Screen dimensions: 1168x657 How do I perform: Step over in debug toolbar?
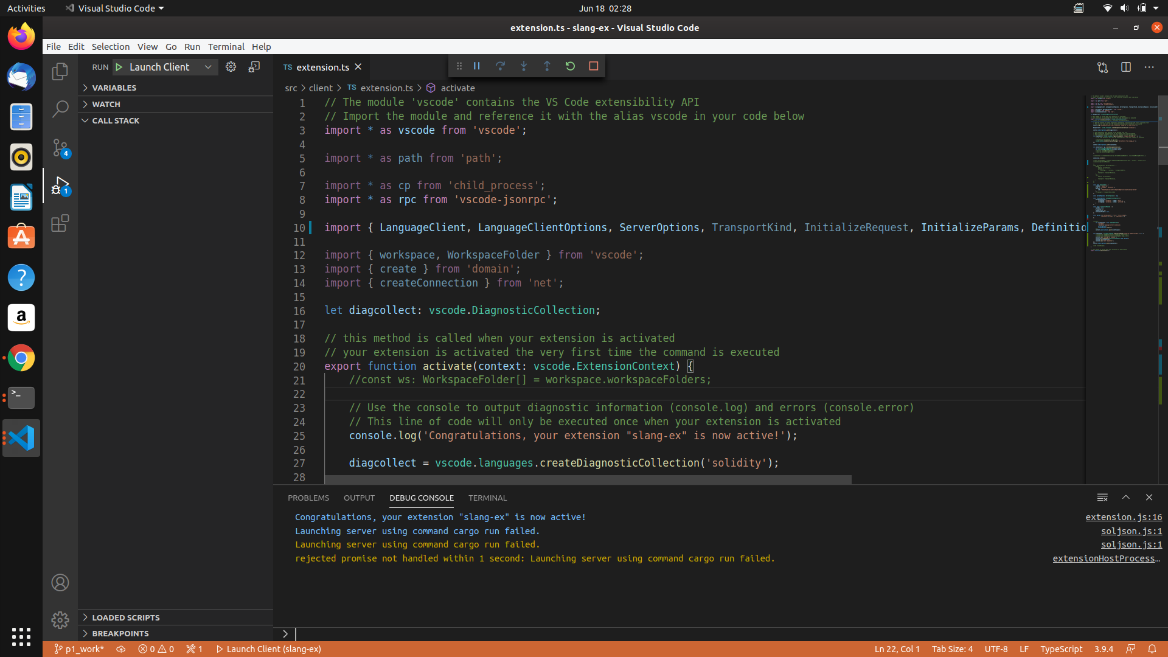(x=500, y=66)
